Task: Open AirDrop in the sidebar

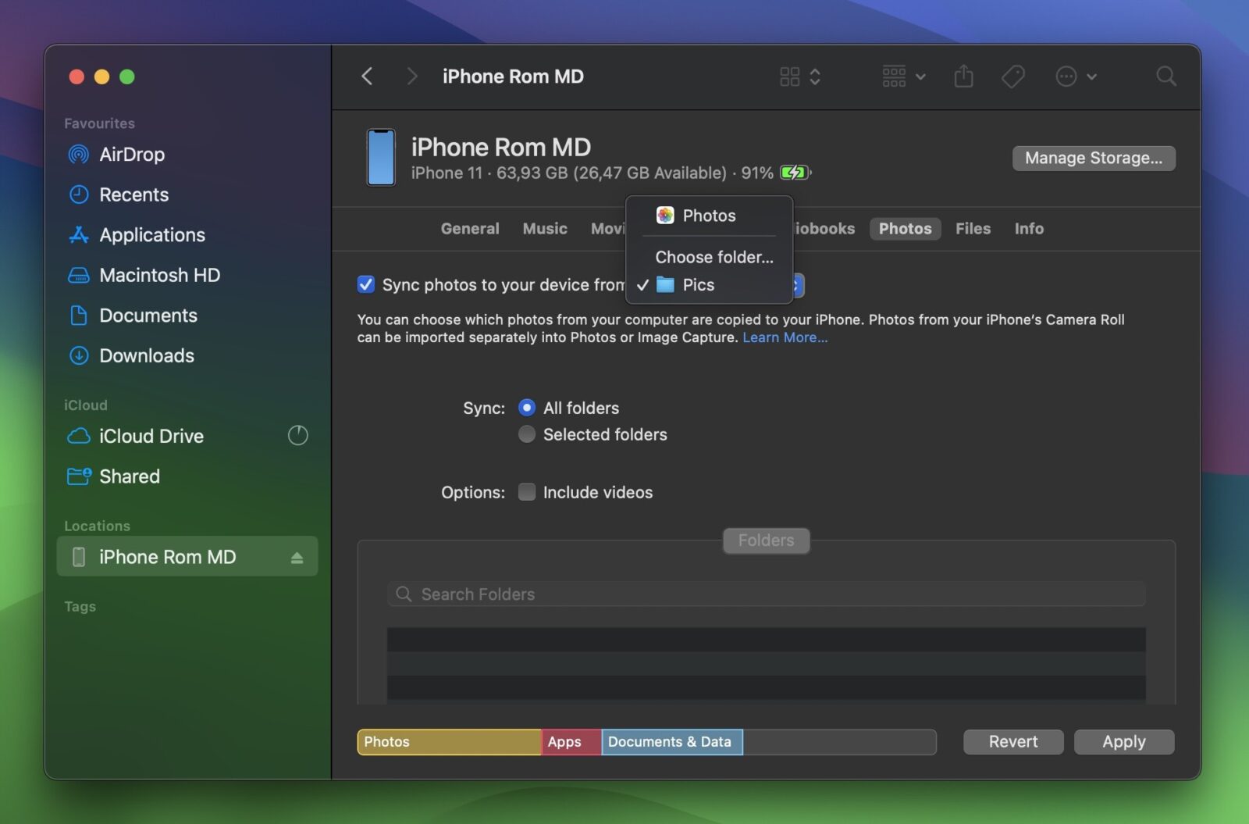Action: click(x=131, y=155)
